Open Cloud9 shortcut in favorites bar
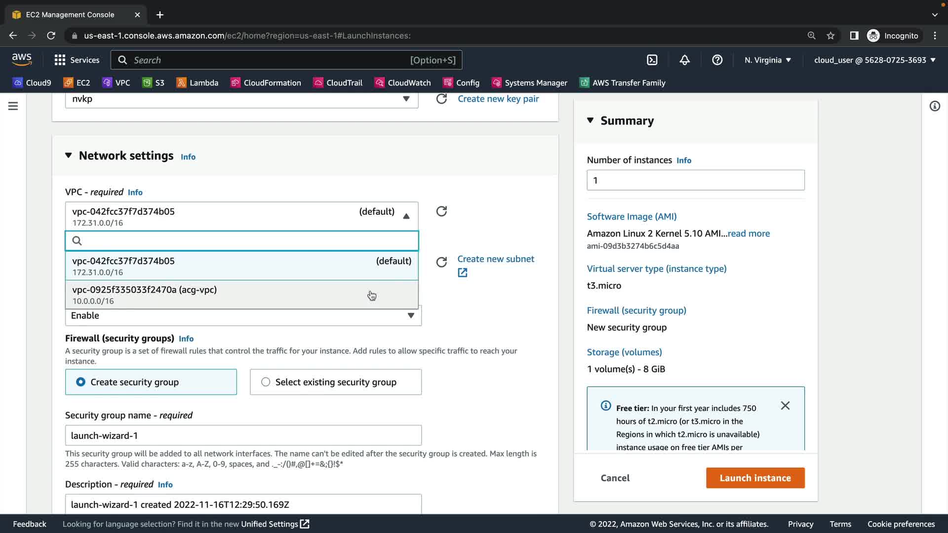This screenshot has width=948, height=533. click(32, 83)
